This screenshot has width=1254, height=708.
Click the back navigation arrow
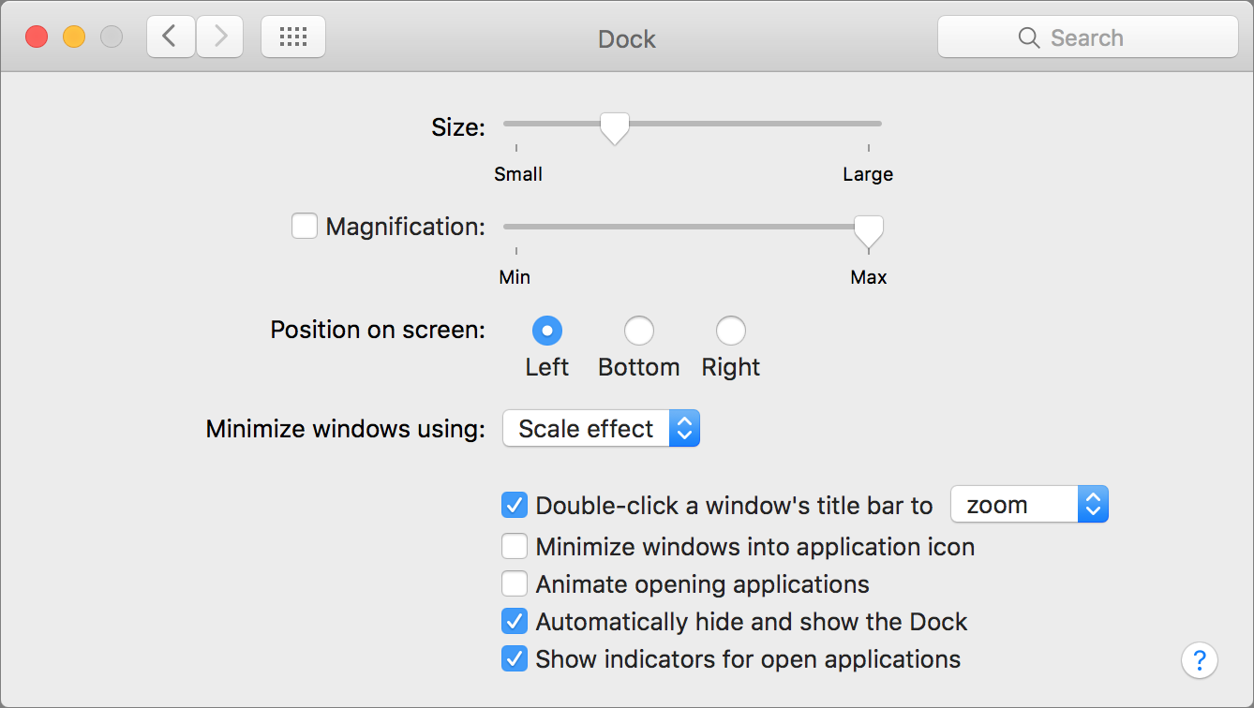(x=170, y=37)
